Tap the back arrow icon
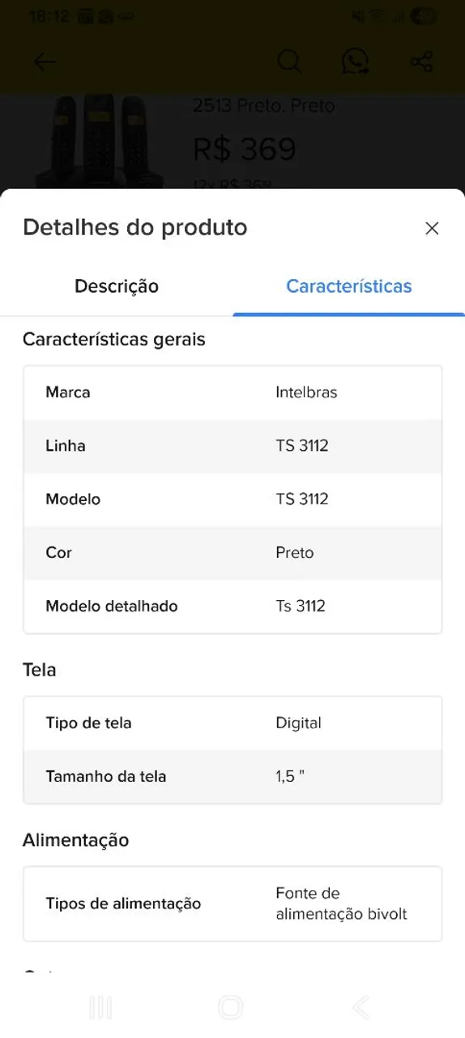Screen dimensions: 465x1038 point(45,62)
